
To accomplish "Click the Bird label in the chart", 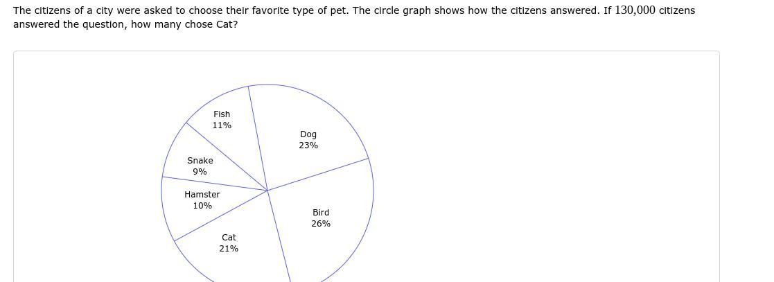I will point(321,213).
